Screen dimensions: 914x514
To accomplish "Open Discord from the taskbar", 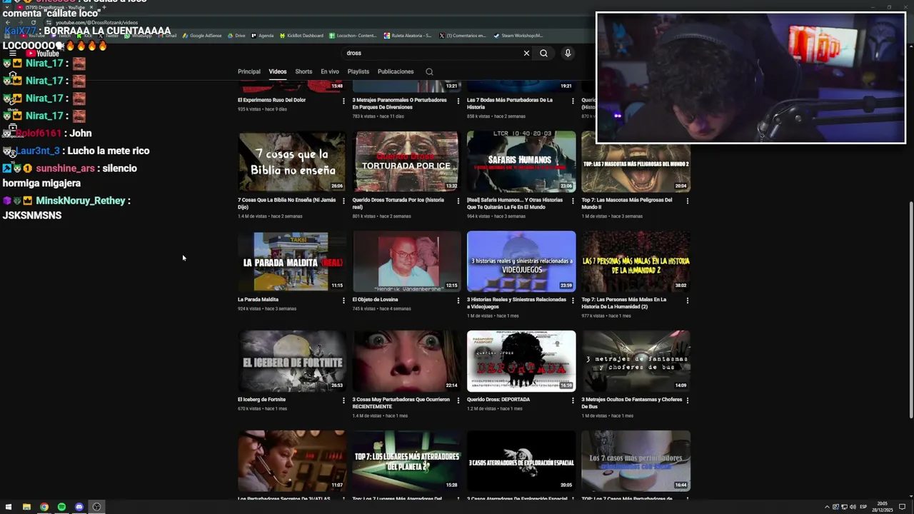I will pos(79,507).
